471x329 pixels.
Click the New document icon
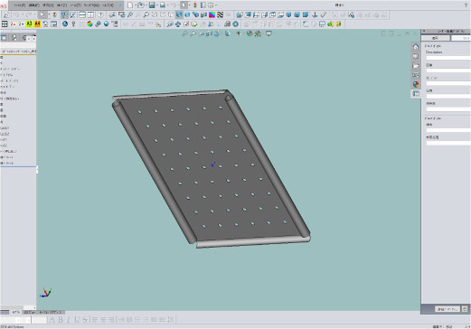tap(130, 5)
